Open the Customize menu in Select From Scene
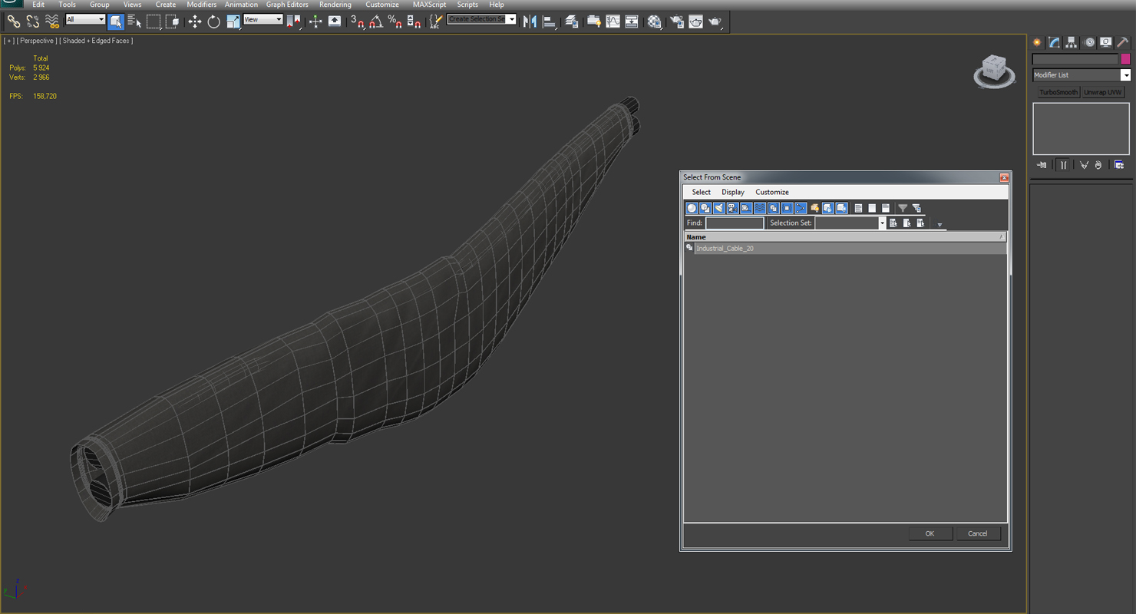This screenshot has height=614, width=1136. 772,192
